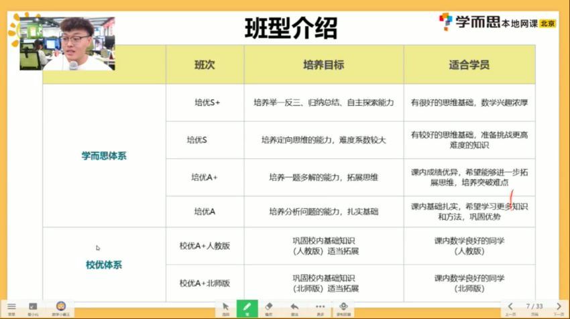
Task: Click the teacher webcam video thumbnail
Action: click(67, 44)
